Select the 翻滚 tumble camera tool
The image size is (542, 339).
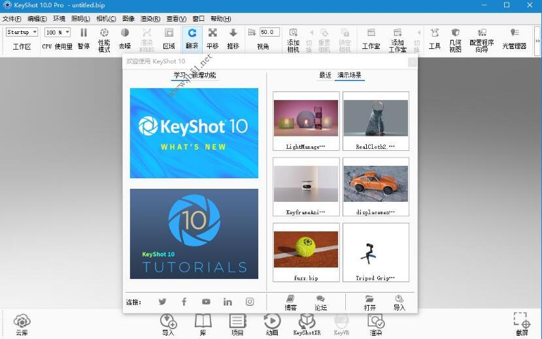point(192,39)
